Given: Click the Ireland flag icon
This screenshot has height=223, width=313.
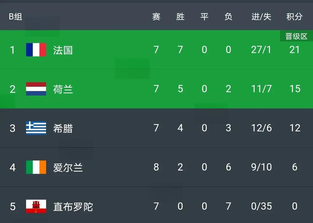Looking at the screenshot, I should coord(36,167).
